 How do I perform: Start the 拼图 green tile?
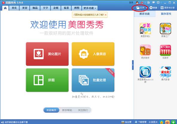[47, 80]
